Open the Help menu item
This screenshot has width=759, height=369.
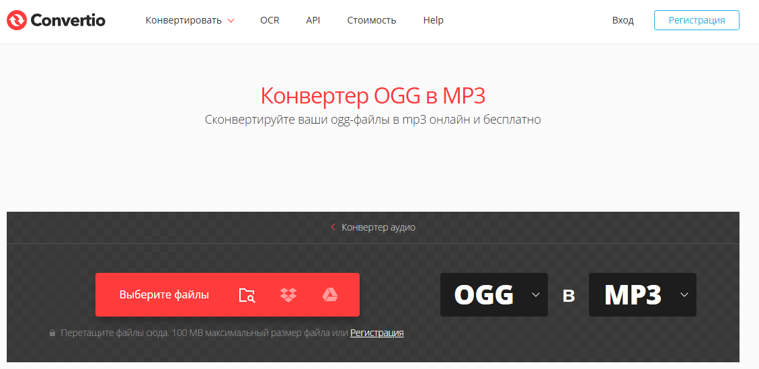point(433,20)
